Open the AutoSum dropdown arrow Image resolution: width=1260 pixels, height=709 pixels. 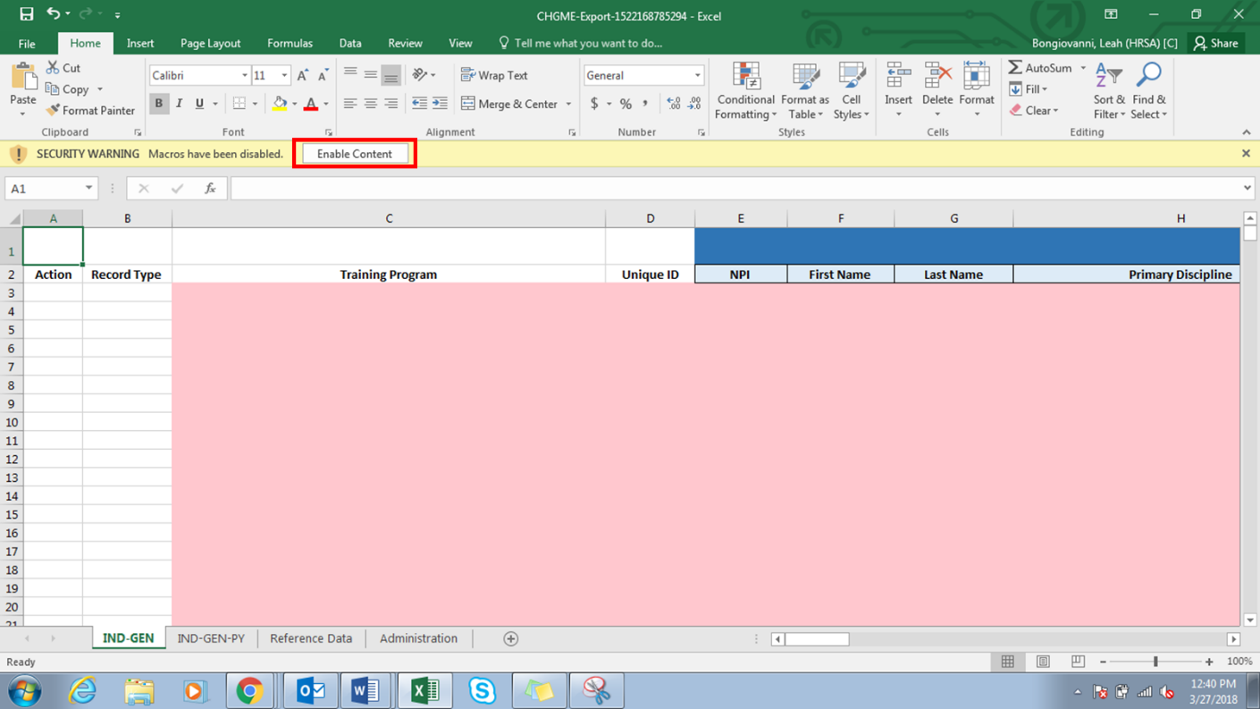pyautogui.click(x=1083, y=68)
